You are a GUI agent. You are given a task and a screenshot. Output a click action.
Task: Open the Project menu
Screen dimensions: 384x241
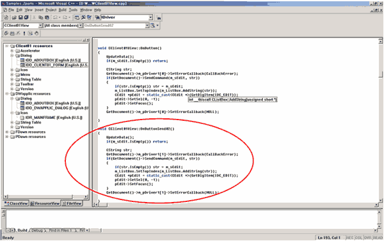[x=51, y=10]
